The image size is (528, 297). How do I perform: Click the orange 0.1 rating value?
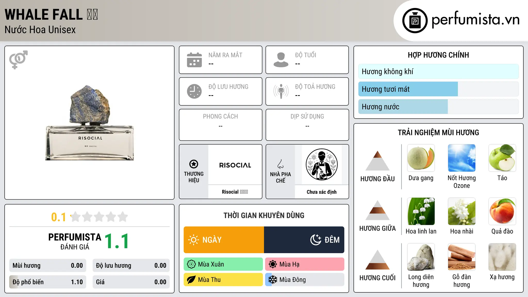click(59, 217)
